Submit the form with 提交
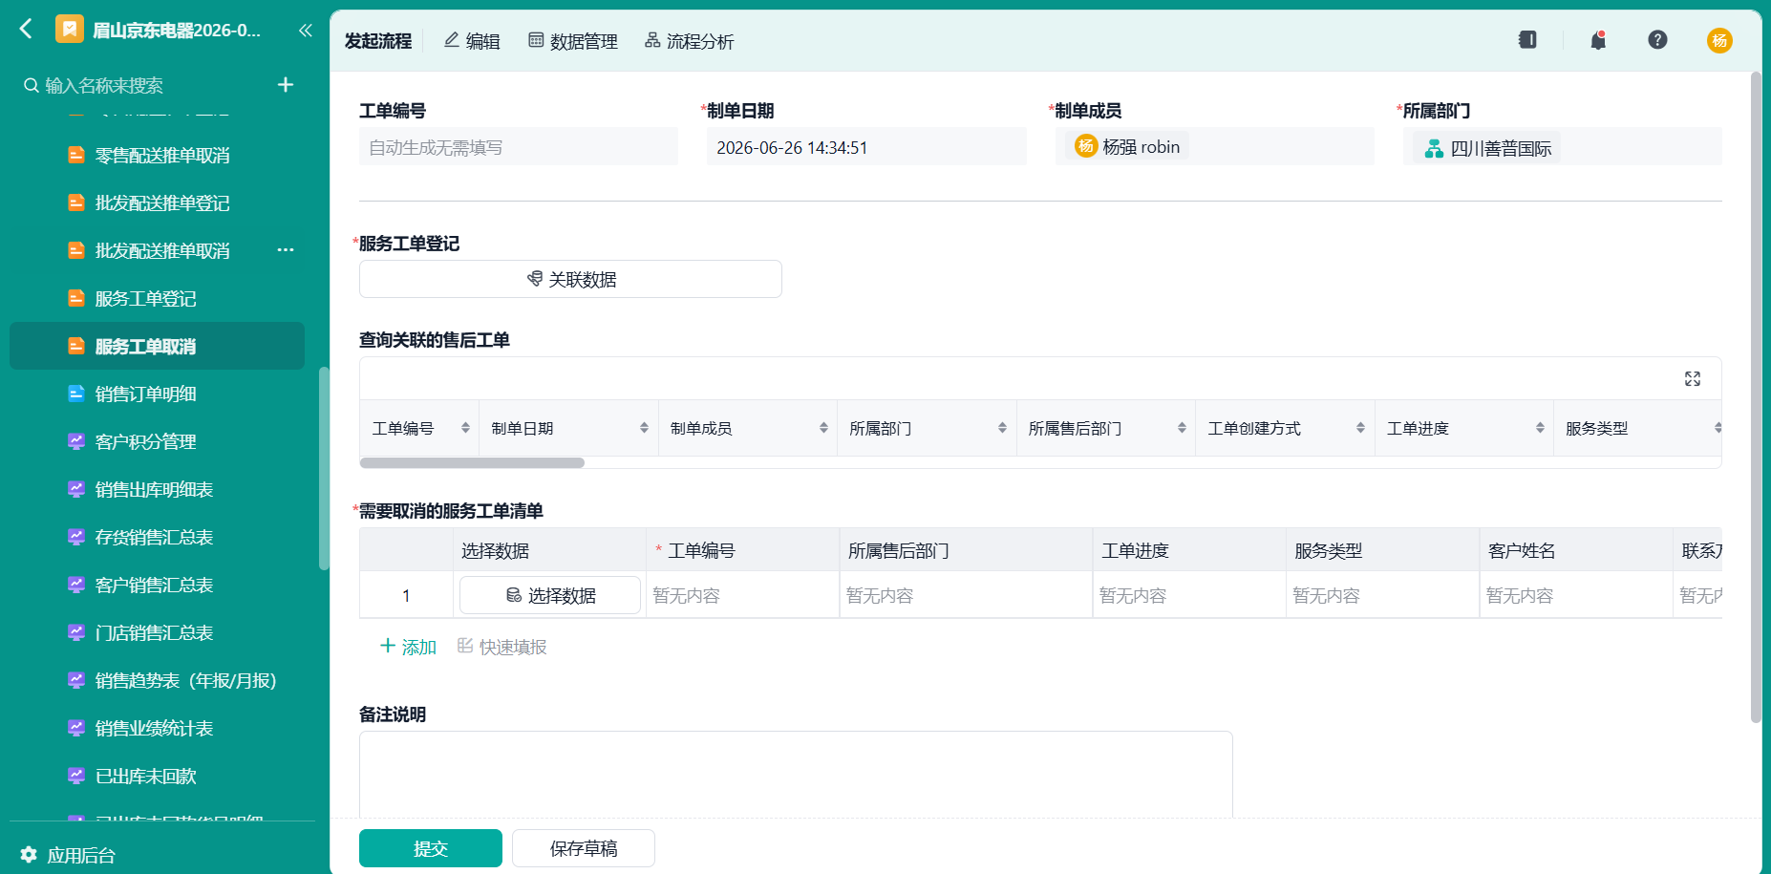The width and height of the screenshot is (1771, 874). 431,848
